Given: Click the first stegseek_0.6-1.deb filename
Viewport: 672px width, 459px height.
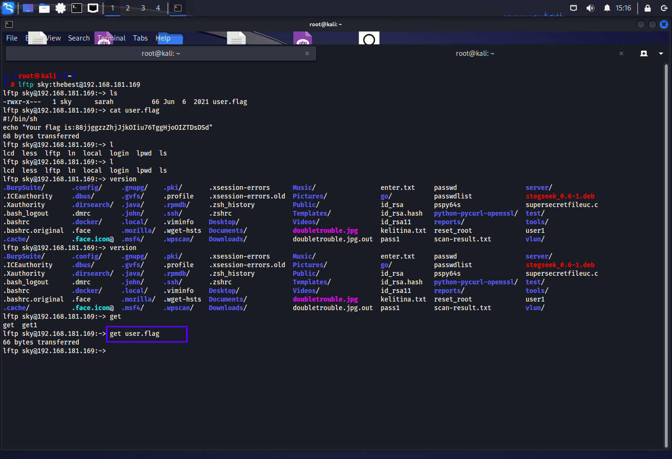Looking at the screenshot, I should pos(560,196).
